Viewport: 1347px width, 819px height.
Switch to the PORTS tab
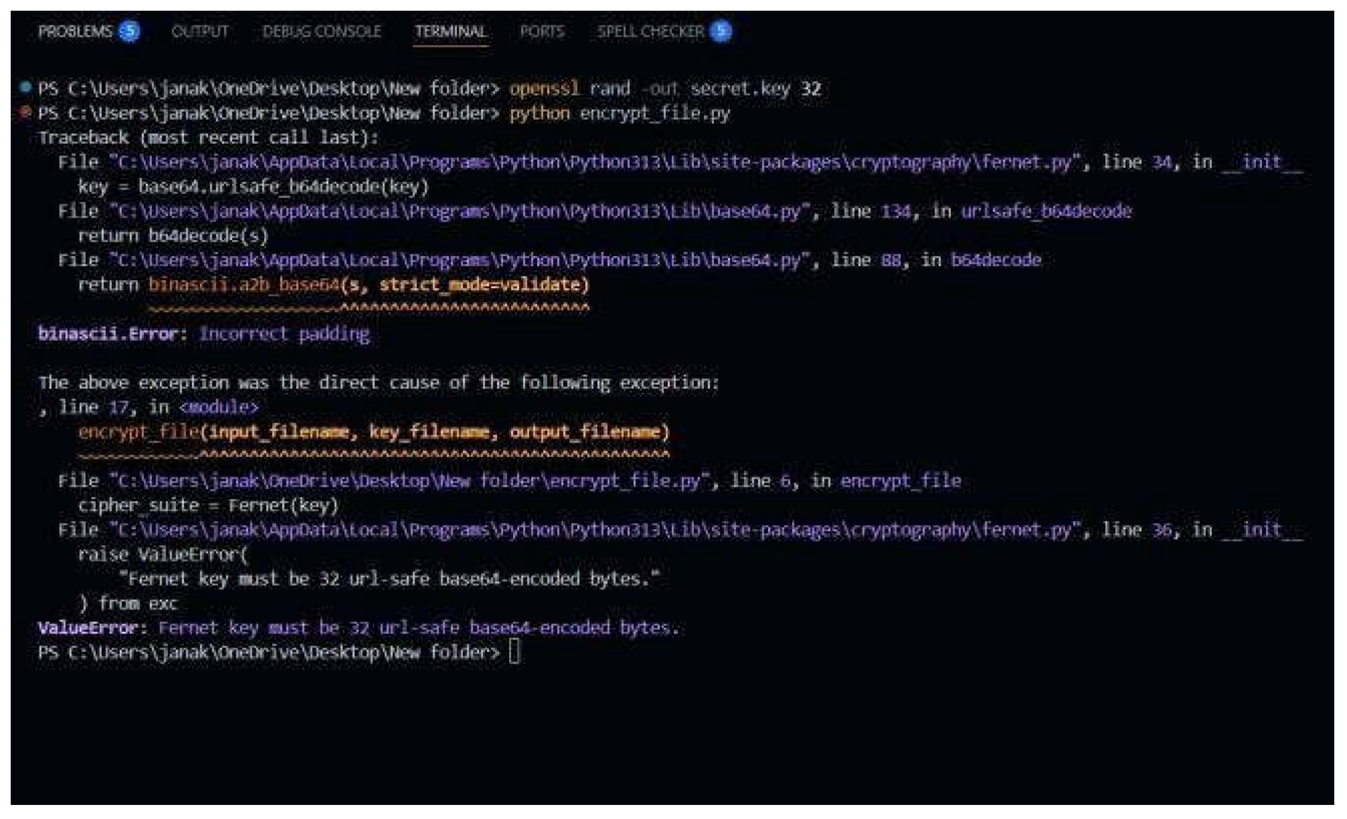[x=542, y=31]
